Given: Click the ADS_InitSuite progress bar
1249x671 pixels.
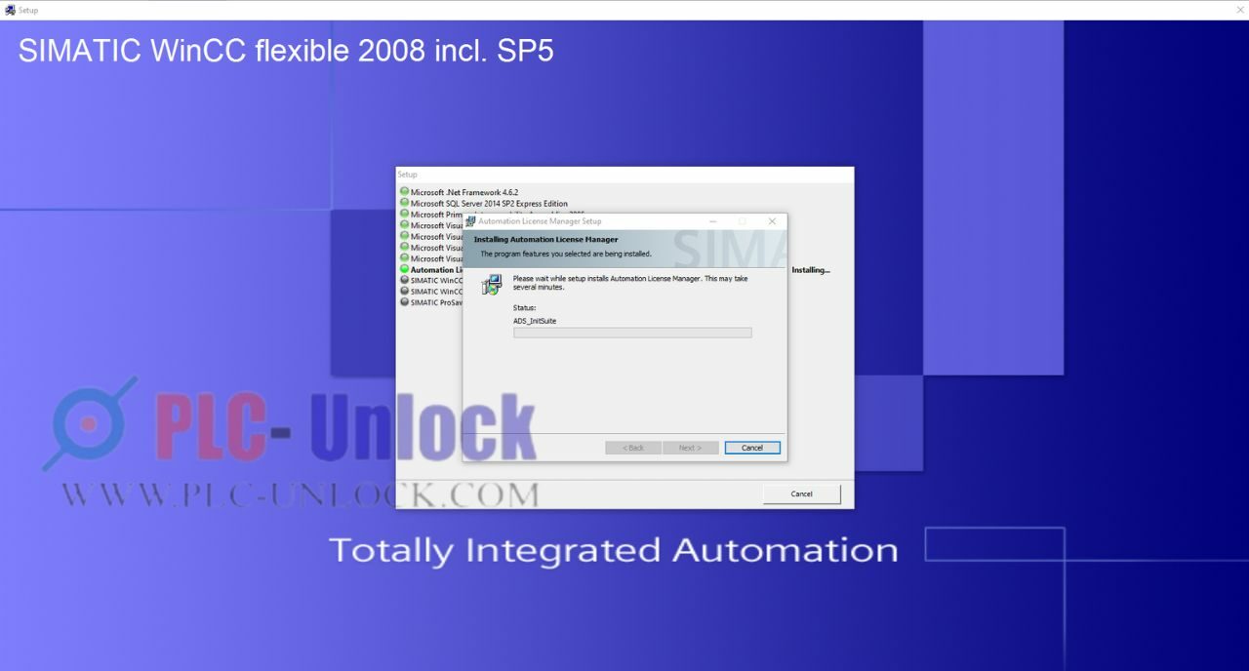Looking at the screenshot, I should click(x=632, y=332).
